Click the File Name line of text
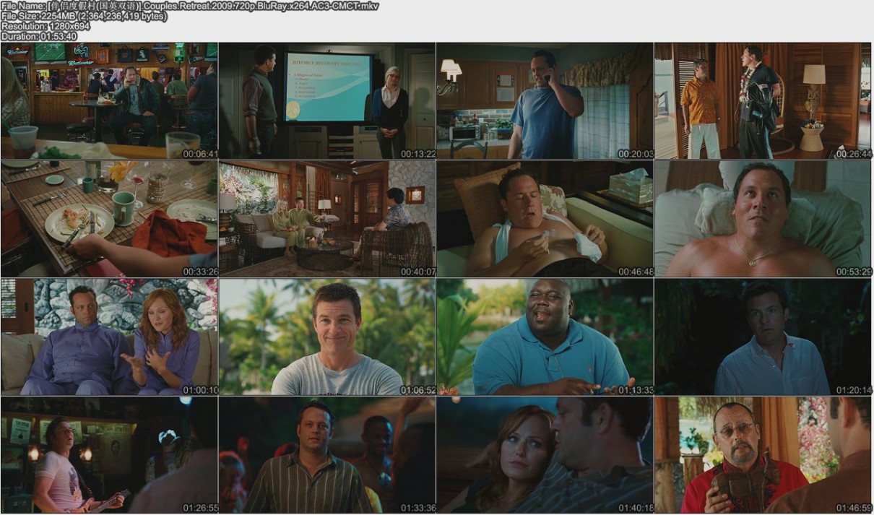This screenshot has width=874, height=515. (x=189, y=6)
